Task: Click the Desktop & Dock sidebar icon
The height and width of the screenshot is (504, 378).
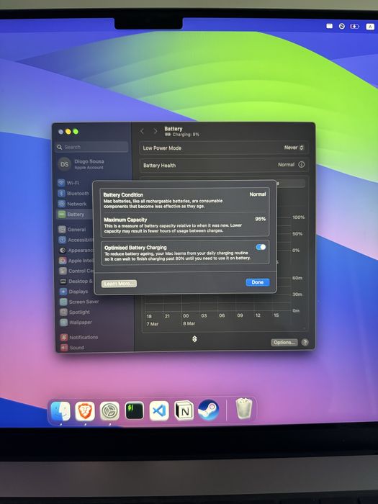Action: (63, 282)
